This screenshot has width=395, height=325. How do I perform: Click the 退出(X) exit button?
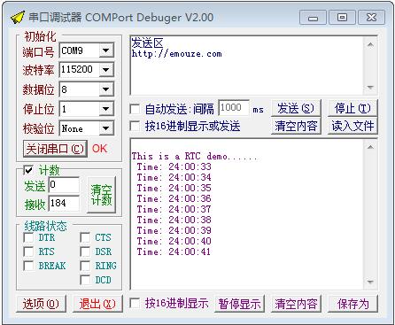pos(97,304)
